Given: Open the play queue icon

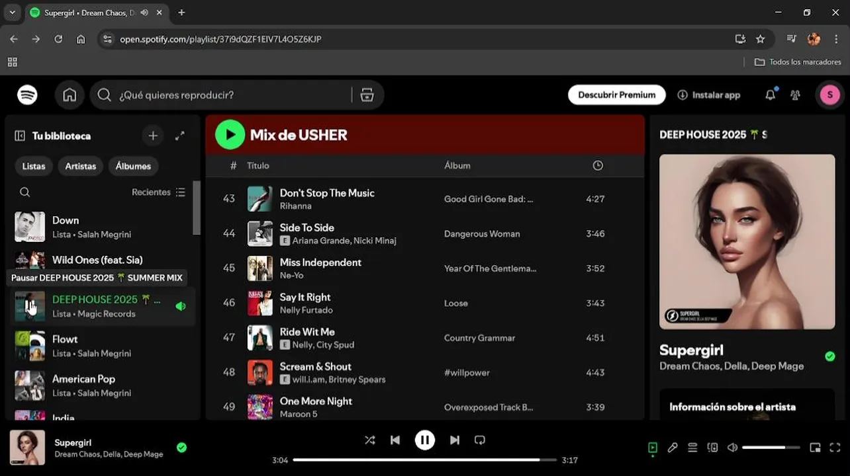Looking at the screenshot, I should 692,448.
